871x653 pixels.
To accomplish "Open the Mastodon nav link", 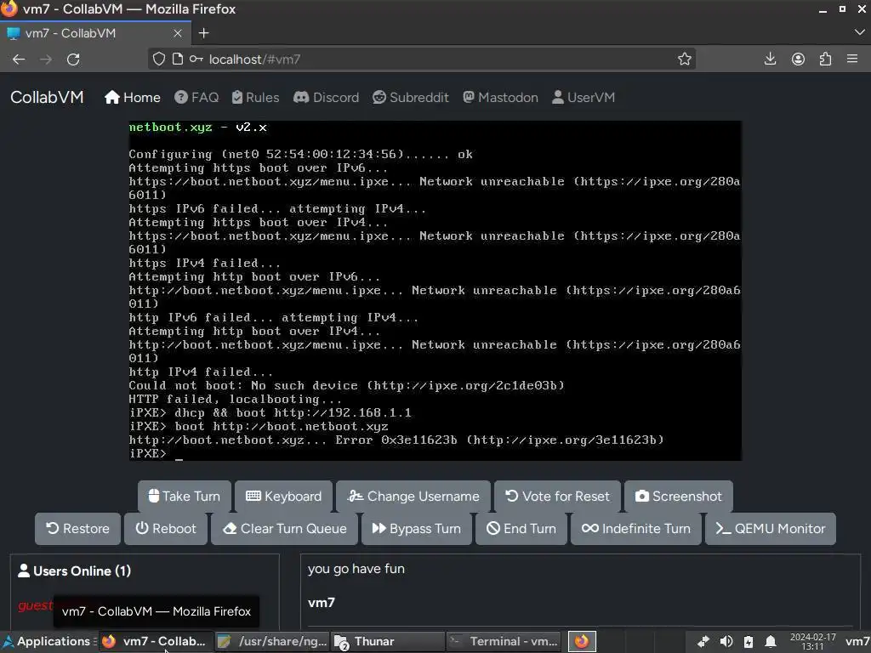I will tap(500, 98).
